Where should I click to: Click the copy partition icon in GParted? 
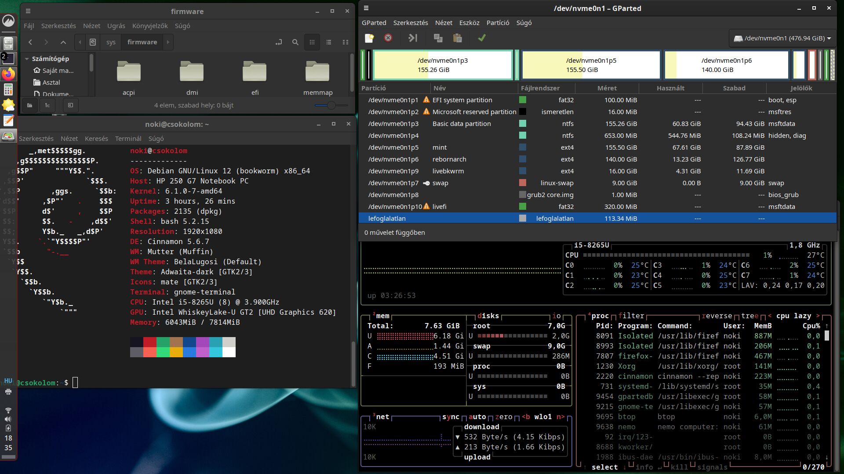click(x=438, y=38)
